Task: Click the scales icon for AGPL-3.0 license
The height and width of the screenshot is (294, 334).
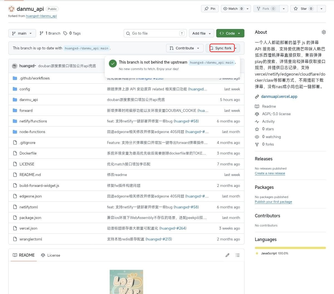Action: click(257, 114)
